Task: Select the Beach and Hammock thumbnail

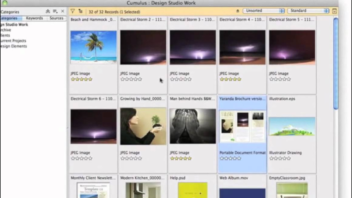Action: coord(94,47)
